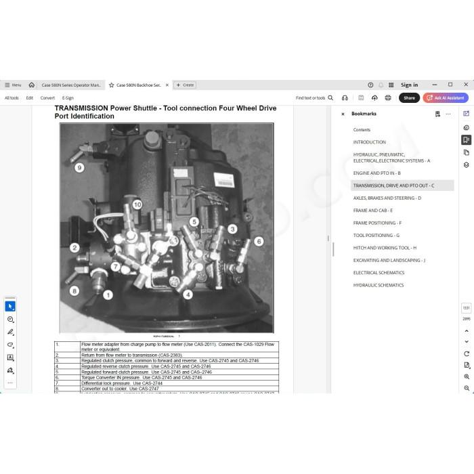Open the notifications bell icon
Viewport: 474px width, 474px height.
(381, 85)
